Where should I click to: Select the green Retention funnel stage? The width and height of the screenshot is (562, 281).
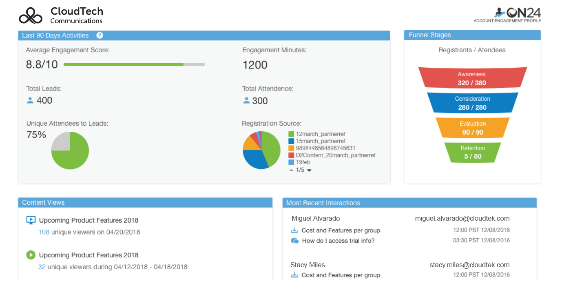click(472, 152)
